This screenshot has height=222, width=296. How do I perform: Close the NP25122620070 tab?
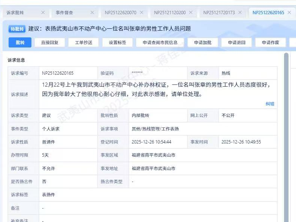coord(141,12)
